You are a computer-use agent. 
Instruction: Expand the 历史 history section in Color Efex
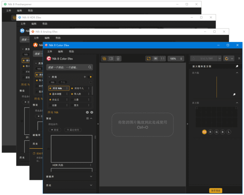point(91,185)
